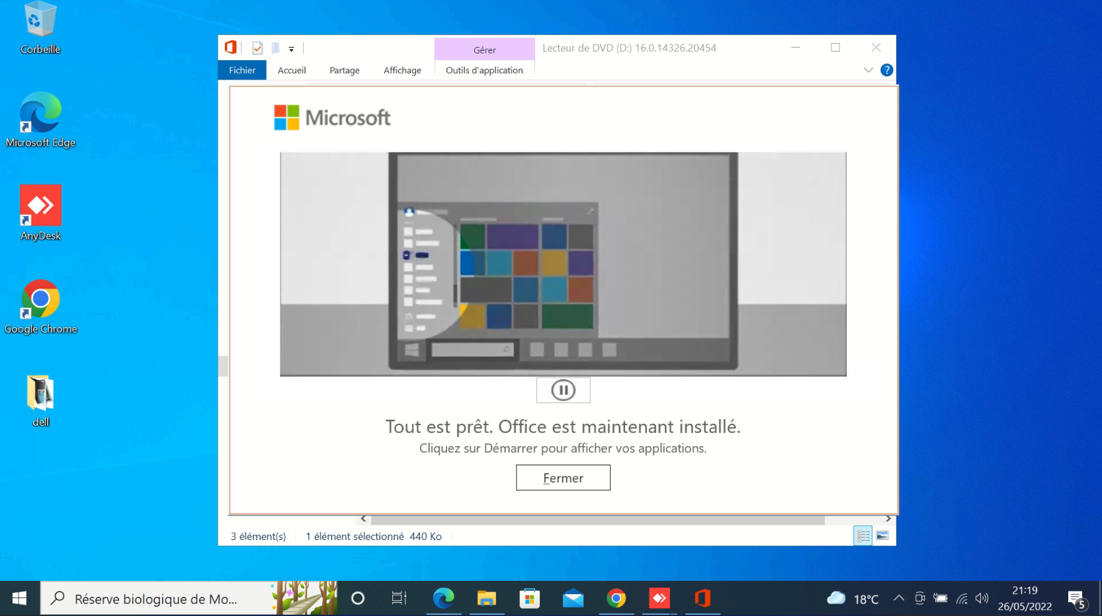This screenshot has width=1102, height=616.
Task: Switch to large icons view layout
Action: click(882, 536)
